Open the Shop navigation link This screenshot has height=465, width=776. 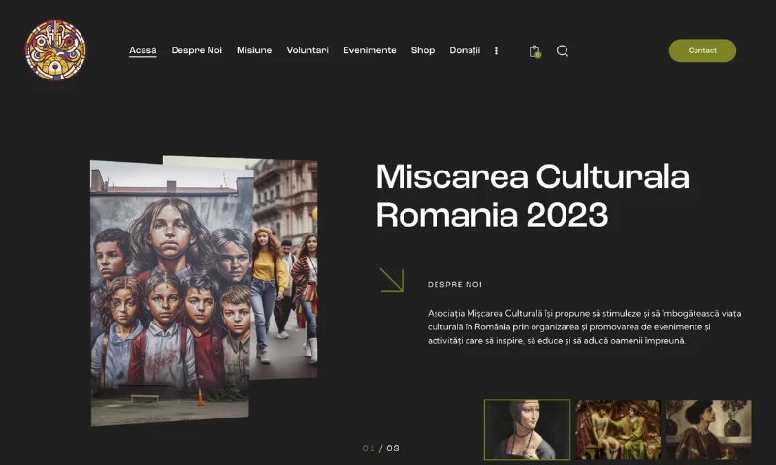pyautogui.click(x=423, y=50)
